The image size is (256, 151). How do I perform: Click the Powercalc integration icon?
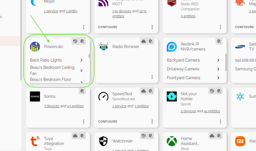click(35, 46)
